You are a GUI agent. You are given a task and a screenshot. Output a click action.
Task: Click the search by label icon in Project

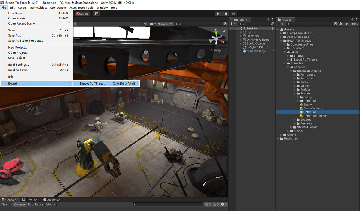tap(347, 24)
